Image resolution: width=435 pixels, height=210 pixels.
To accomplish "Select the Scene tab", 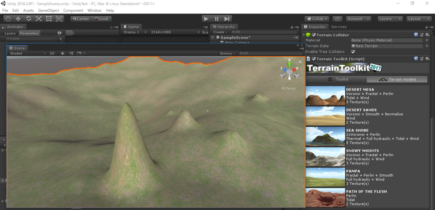I will (x=17, y=48).
